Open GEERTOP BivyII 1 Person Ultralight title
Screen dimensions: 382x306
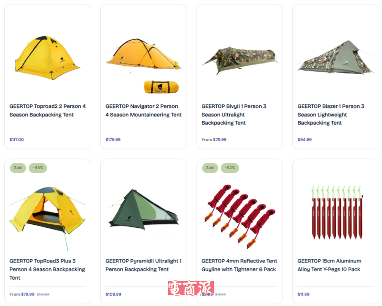(x=234, y=115)
